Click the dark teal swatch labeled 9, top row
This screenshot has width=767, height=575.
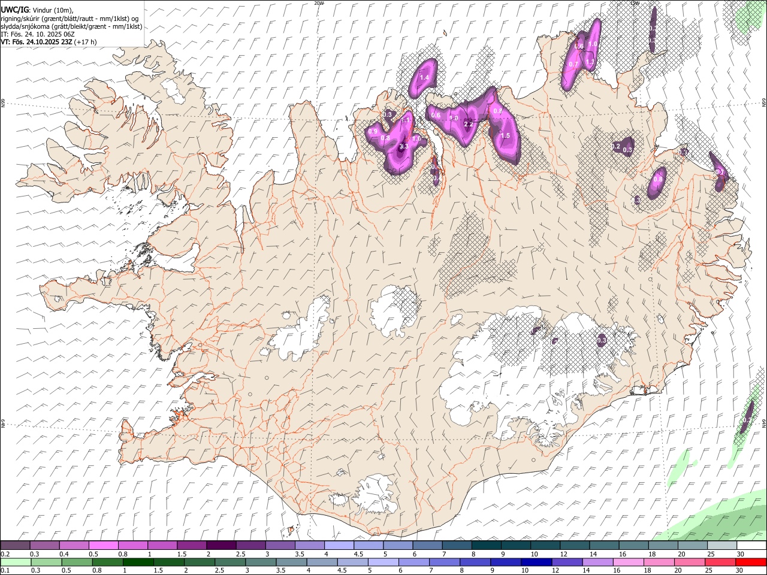tap(516, 546)
